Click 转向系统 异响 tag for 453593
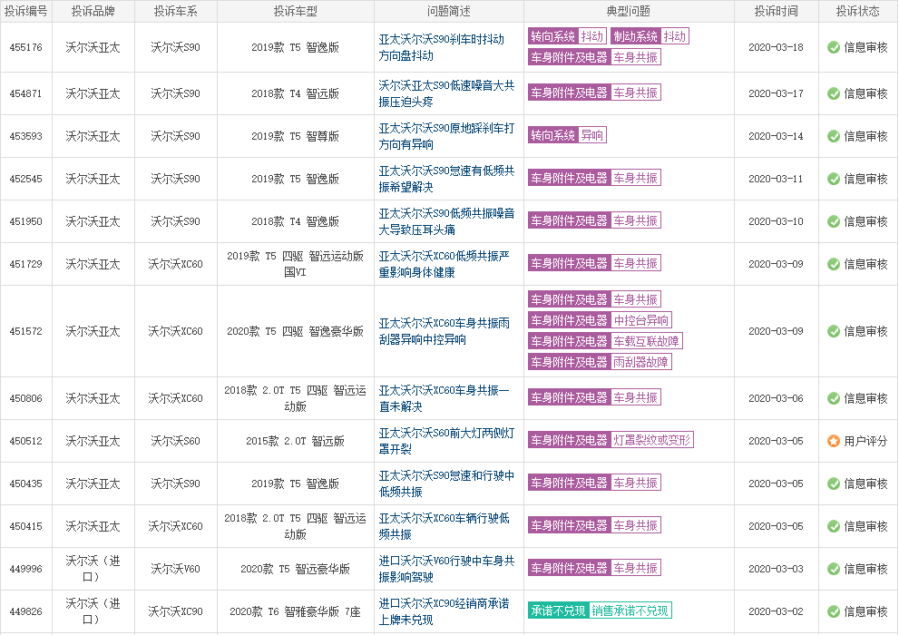The width and height of the screenshot is (899, 635). [567, 135]
